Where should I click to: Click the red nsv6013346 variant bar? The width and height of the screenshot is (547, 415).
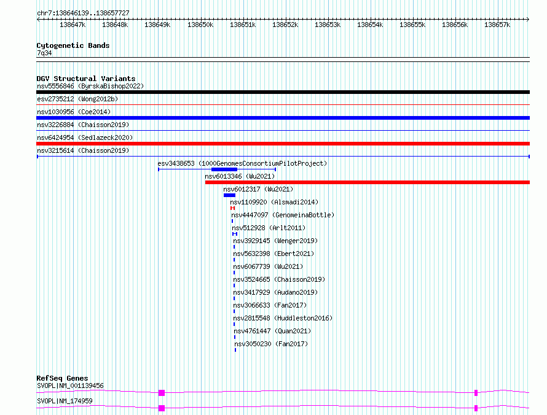click(368, 182)
